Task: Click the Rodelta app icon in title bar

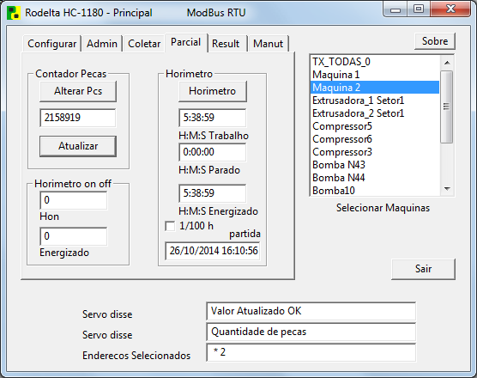Action: coord(14,13)
